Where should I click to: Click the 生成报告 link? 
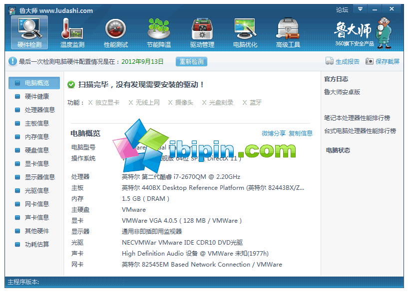(x=348, y=61)
